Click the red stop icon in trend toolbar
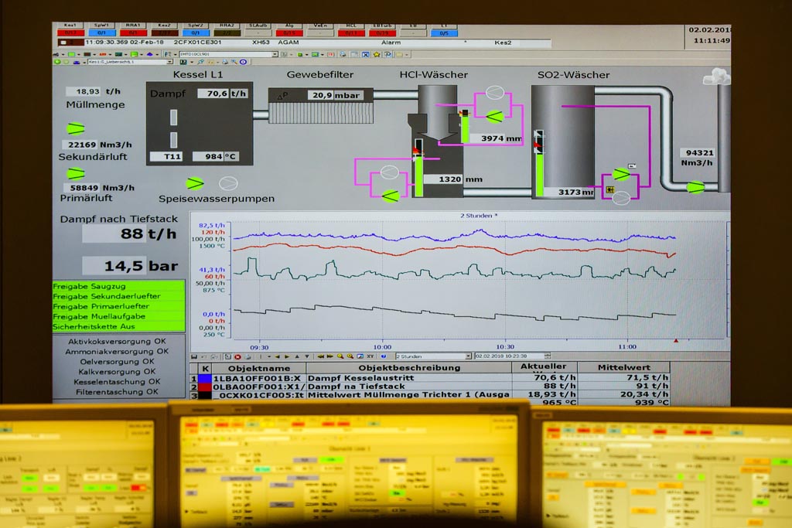Image resolution: width=792 pixels, height=528 pixels. click(x=237, y=356)
